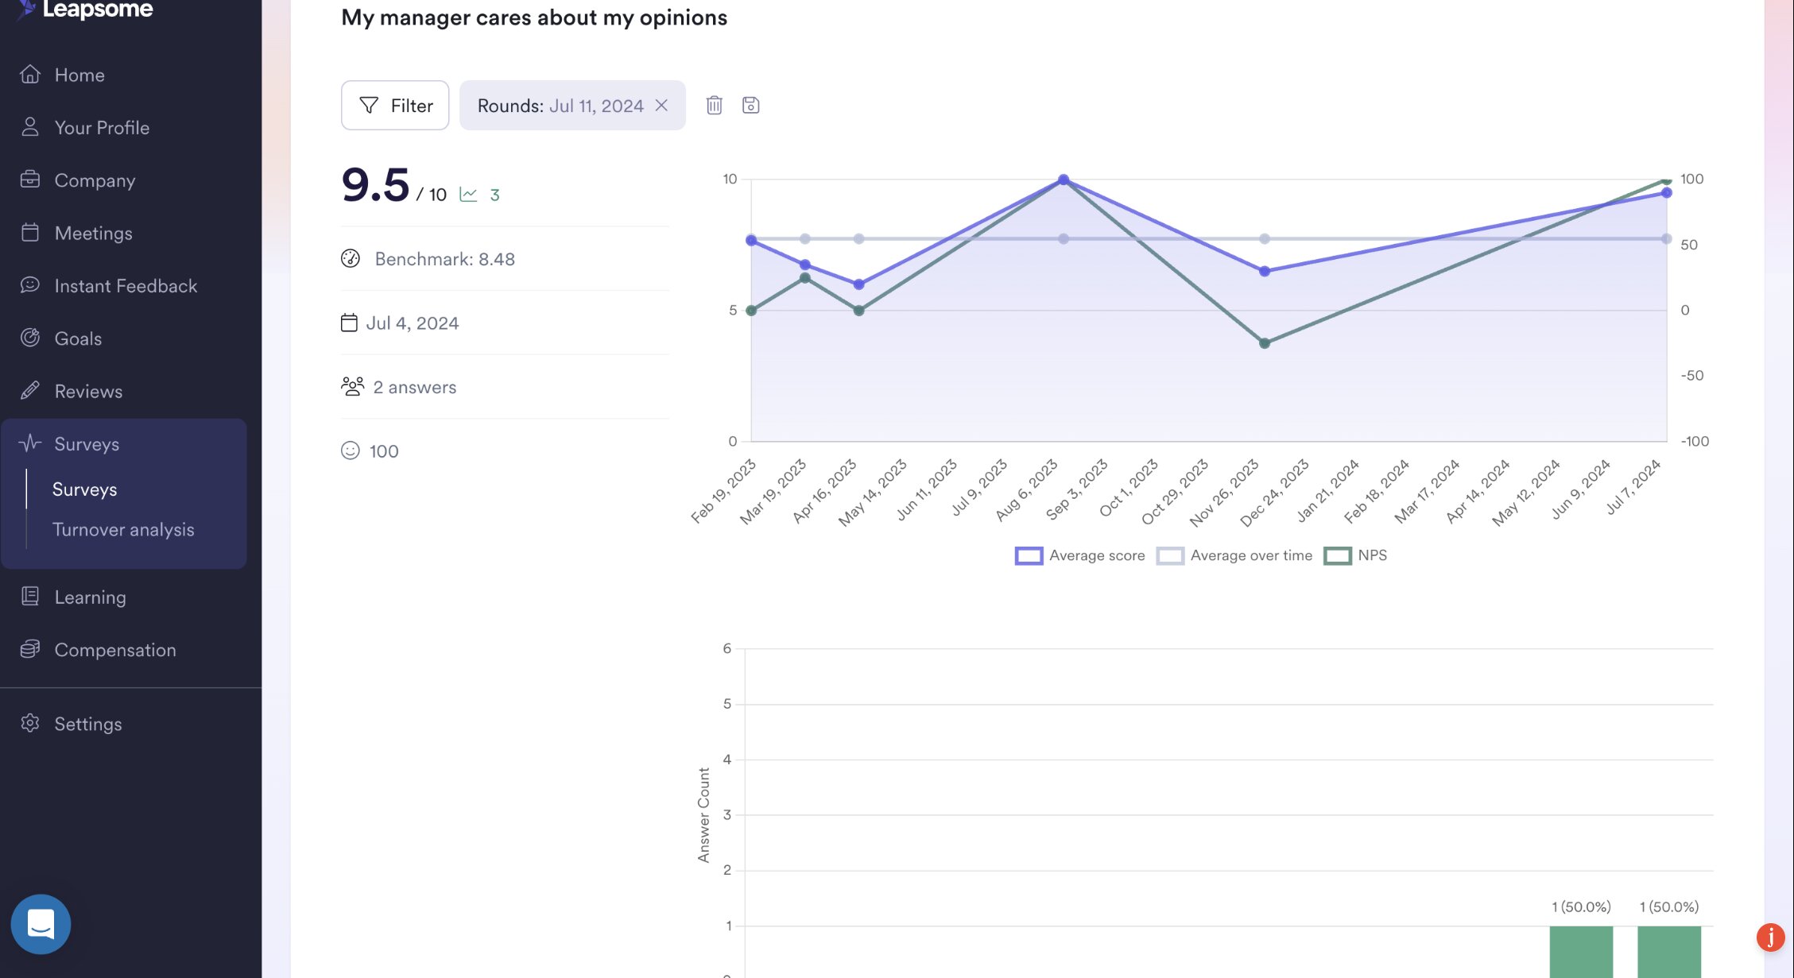
Task: Open the Filter dropdown
Action: click(395, 105)
